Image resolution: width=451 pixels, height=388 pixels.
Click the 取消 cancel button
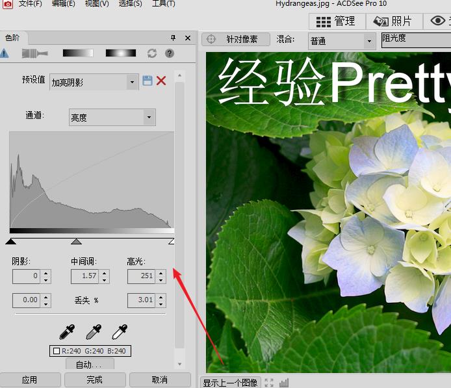tap(160, 380)
